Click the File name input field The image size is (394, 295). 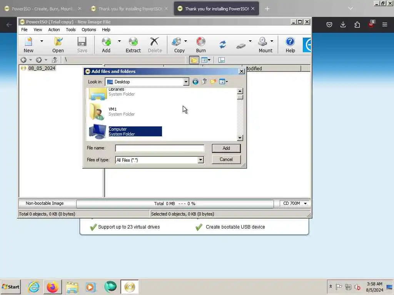160,148
